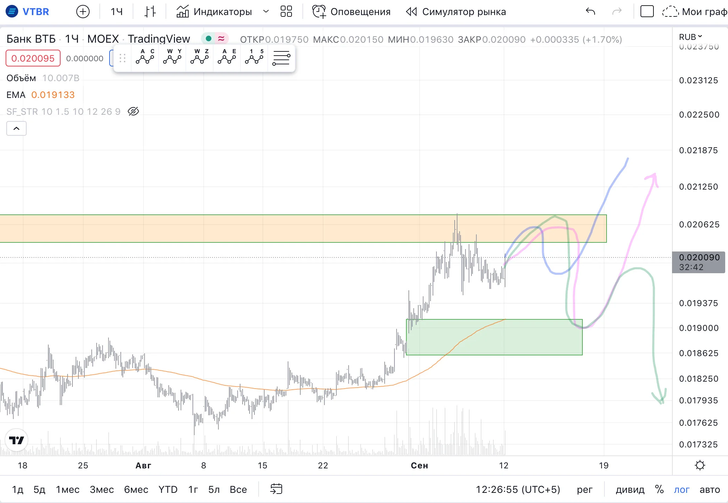Open TradingView logo link
Screen dimensions: 728x503
click(x=16, y=440)
